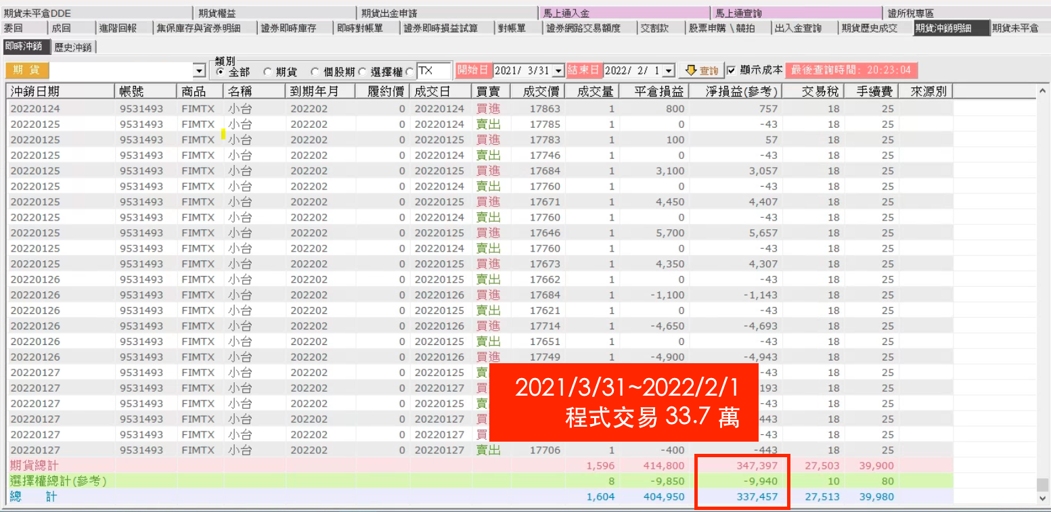The image size is (1051, 512).
Task: Open the 證券即時庫存 tab
Action: [296, 28]
